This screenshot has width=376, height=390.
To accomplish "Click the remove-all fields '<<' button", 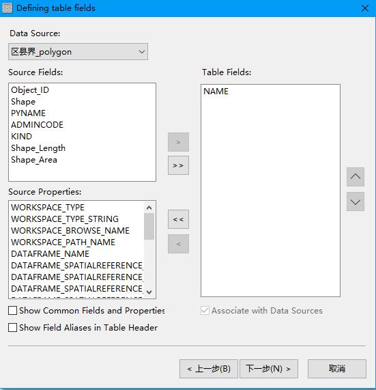I will click(x=178, y=219).
